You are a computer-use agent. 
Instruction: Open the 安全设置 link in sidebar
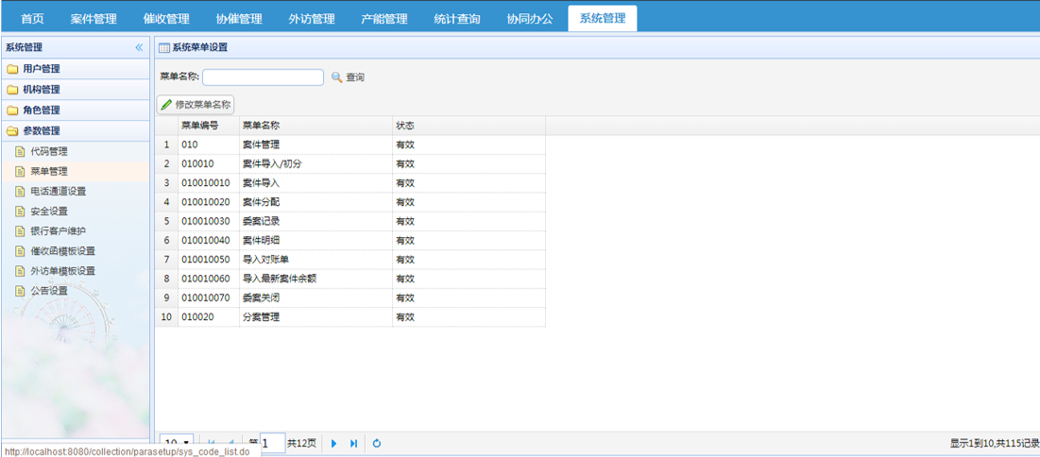pos(48,212)
